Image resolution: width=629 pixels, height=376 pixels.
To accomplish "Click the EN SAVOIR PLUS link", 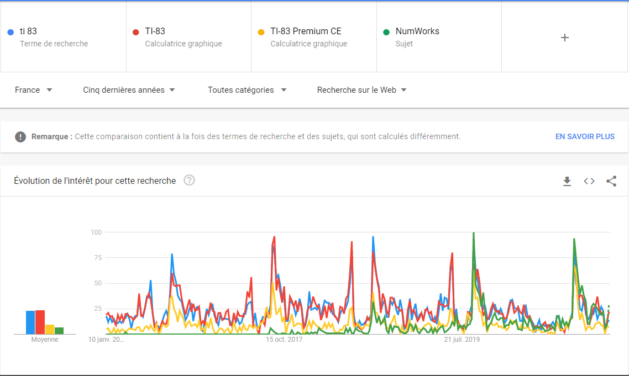I will [585, 136].
